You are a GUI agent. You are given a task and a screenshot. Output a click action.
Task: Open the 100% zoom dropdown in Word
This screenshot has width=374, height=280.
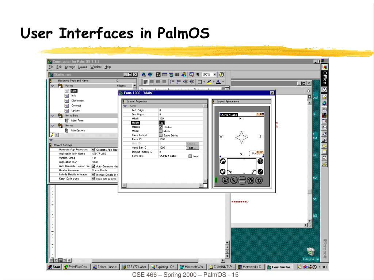click(x=215, y=74)
